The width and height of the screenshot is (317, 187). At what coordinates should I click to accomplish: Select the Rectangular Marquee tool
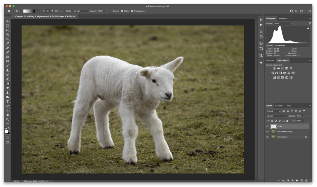point(8,26)
